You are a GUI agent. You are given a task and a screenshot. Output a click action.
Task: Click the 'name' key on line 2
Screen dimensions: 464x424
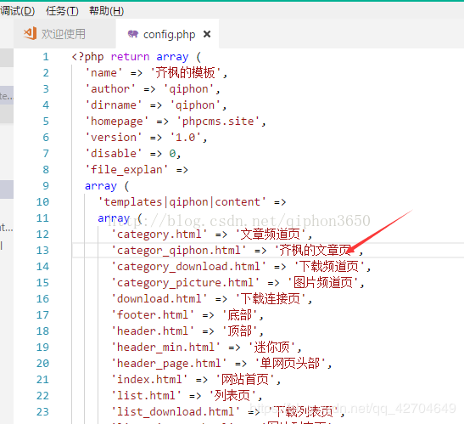[x=103, y=72]
